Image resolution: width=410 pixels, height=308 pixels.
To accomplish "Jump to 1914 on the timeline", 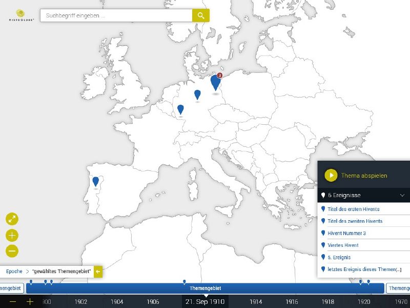I will point(256,301).
